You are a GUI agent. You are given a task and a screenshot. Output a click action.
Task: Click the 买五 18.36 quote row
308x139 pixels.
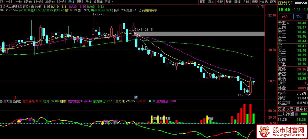click(293, 64)
